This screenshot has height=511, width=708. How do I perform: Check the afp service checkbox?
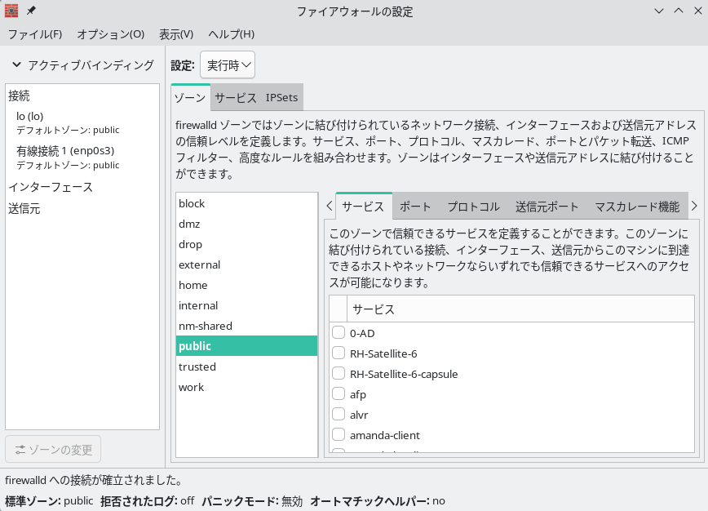point(339,394)
